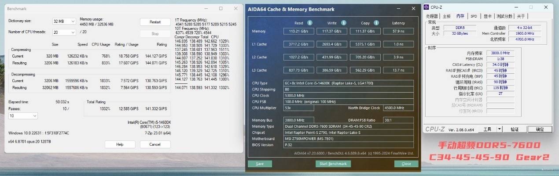
Task: Click the Read info icon in AIDA64
Action: tap(309, 23)
